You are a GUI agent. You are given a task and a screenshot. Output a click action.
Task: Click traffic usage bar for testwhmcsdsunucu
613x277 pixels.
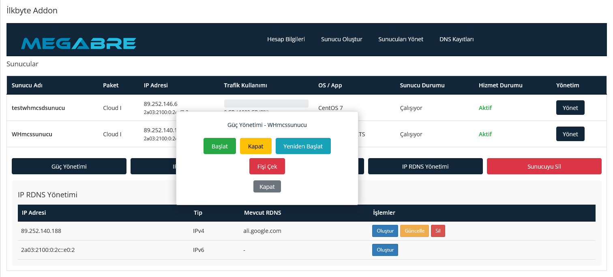click(266, 104)
